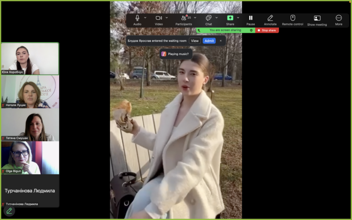Image resolution: width=352 pixels, height=220 pixels.
Task: Pause the screen share
Action: pos(251,18)
